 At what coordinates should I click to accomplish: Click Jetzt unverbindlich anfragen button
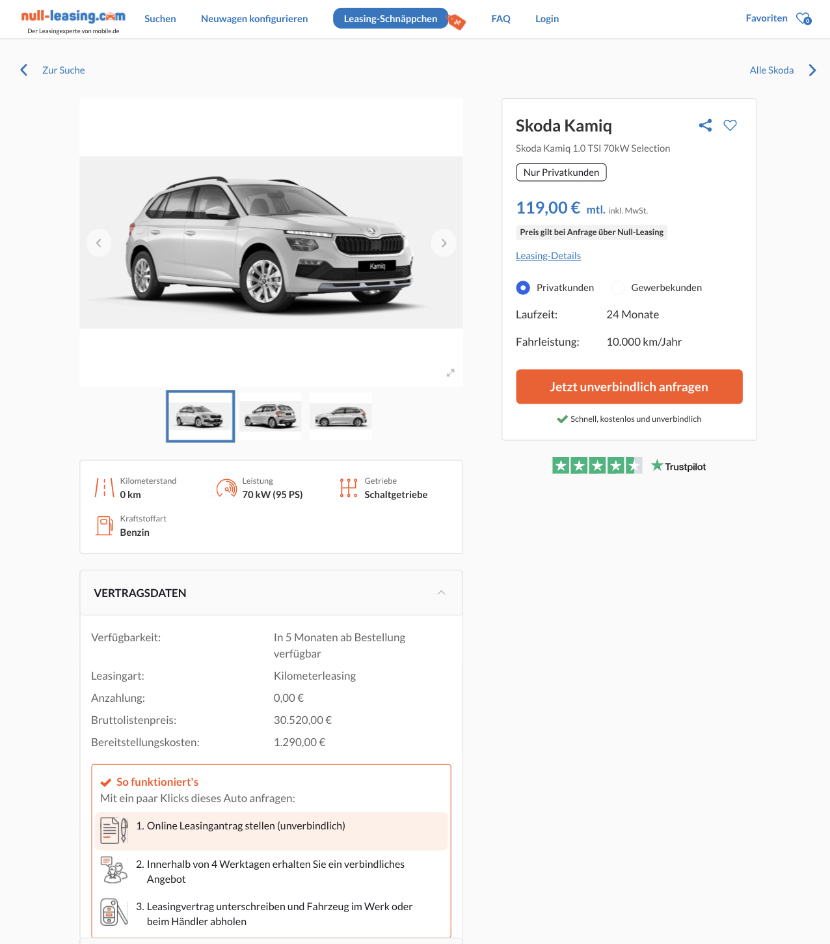[x=629, y=387]
